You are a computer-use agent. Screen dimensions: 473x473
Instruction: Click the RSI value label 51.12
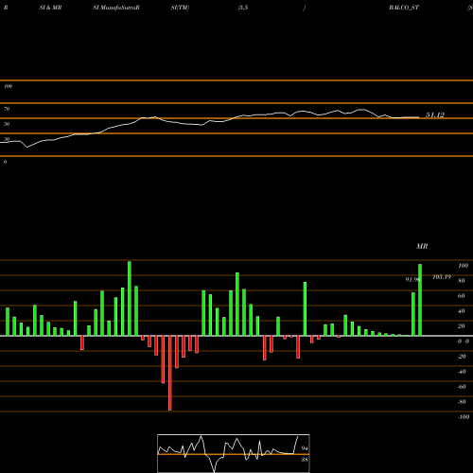coord(435,115)
